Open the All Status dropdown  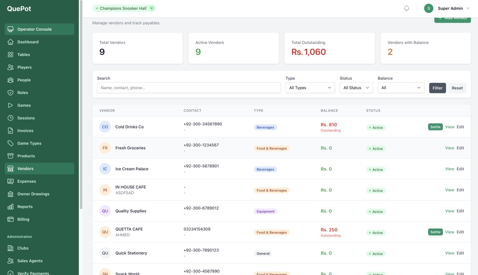point(356,88)
